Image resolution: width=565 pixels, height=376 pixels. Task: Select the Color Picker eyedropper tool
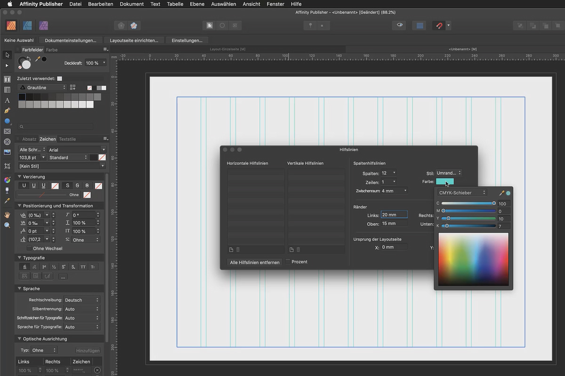tap(7, 201)
